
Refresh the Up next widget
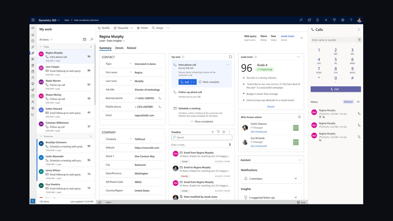231,57
